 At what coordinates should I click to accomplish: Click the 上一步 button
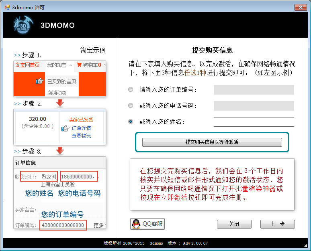(x=278, y=224)
